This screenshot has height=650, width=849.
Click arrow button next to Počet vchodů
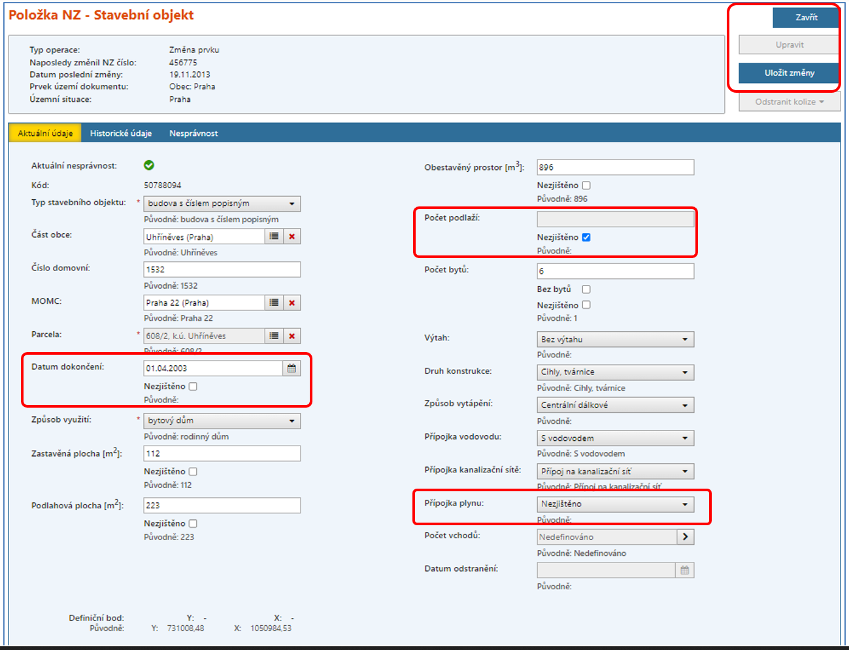click(685, 537)
